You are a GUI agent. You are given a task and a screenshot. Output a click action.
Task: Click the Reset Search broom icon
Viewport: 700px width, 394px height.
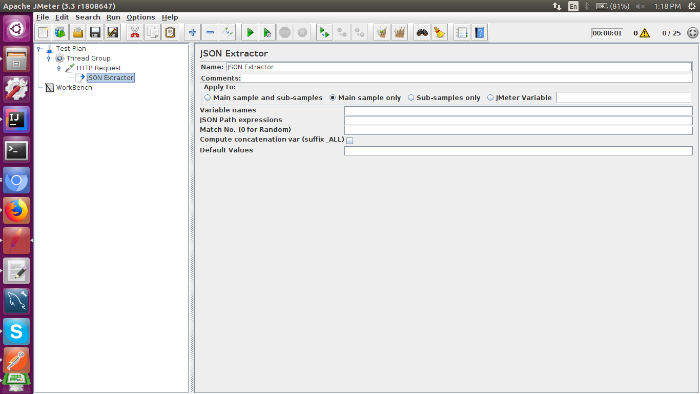[x=439, y=33]
